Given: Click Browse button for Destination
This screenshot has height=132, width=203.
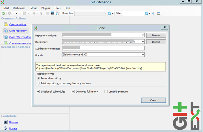Looking at the screenshot, I should point(156,42).
